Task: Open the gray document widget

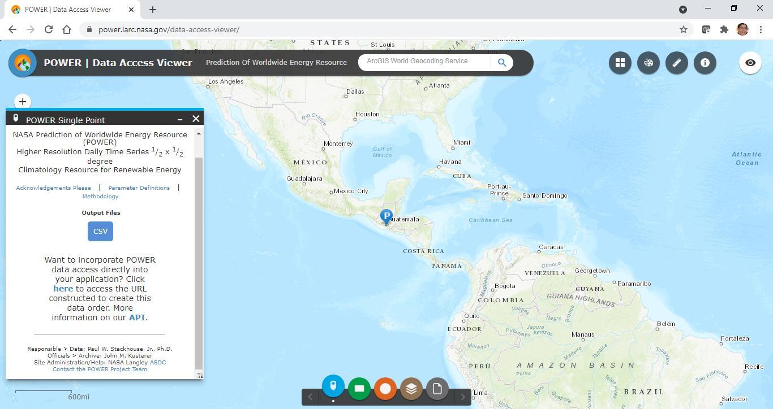Action: click(x=437, y=389)
